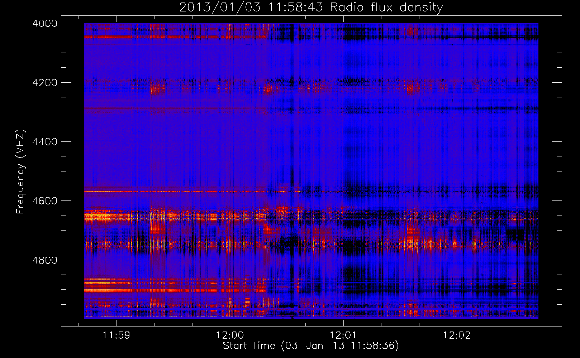
Task: Click the 4000 frequency tick label
Action: point(45,23)
